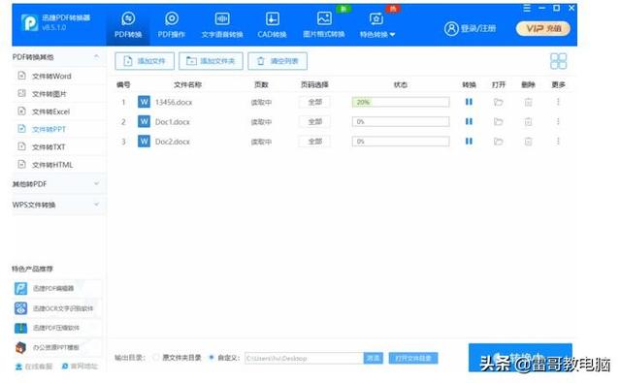Click the Word icon of 13456.docx

point(144,102)
